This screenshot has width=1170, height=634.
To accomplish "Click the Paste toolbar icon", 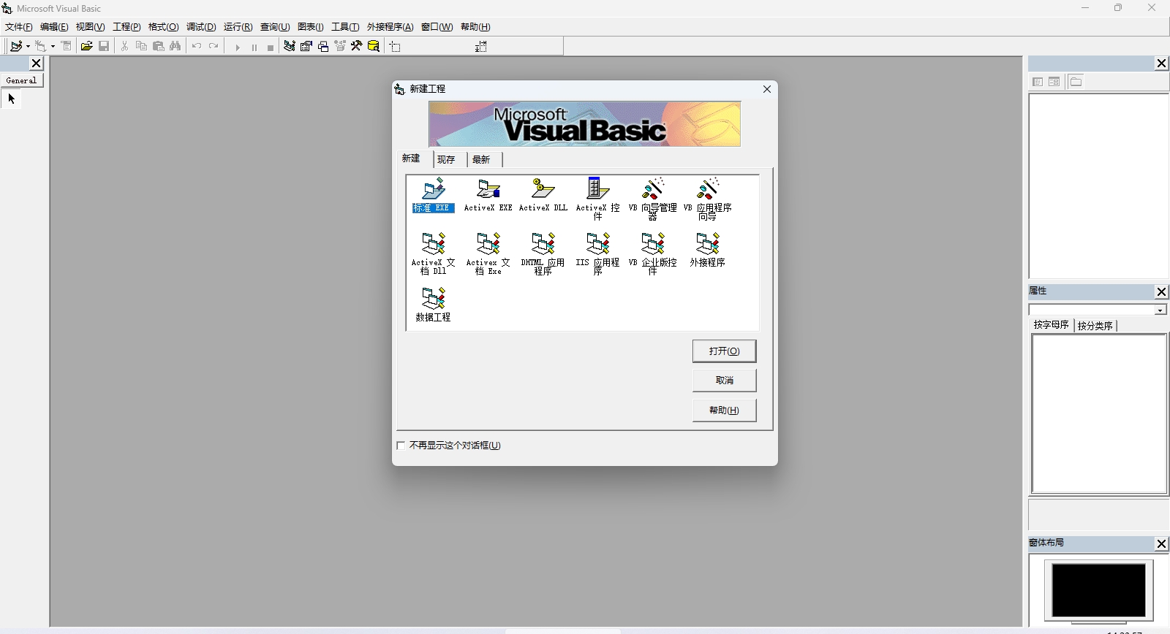I will tap(159, 46).
